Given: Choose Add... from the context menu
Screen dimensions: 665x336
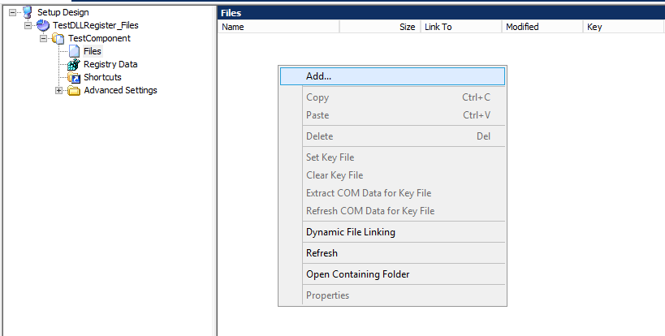Looking at the screenshot, I should coord(392,76).
